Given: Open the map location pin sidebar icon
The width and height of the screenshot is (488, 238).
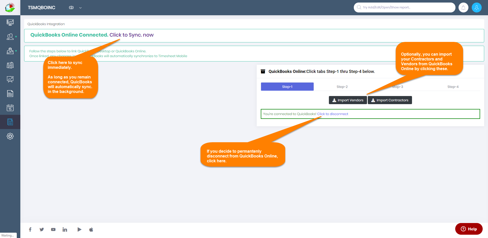Looking at the screenshot, I should (10, 51).
